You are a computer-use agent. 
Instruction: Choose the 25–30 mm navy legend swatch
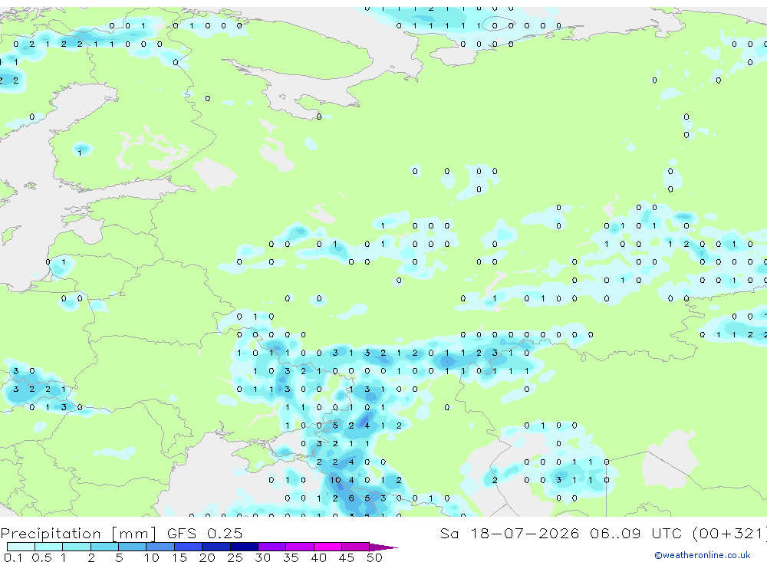click(244, 547)
